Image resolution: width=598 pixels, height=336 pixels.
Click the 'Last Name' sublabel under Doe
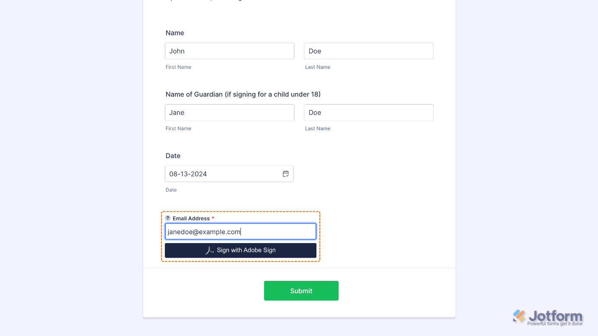317,67
